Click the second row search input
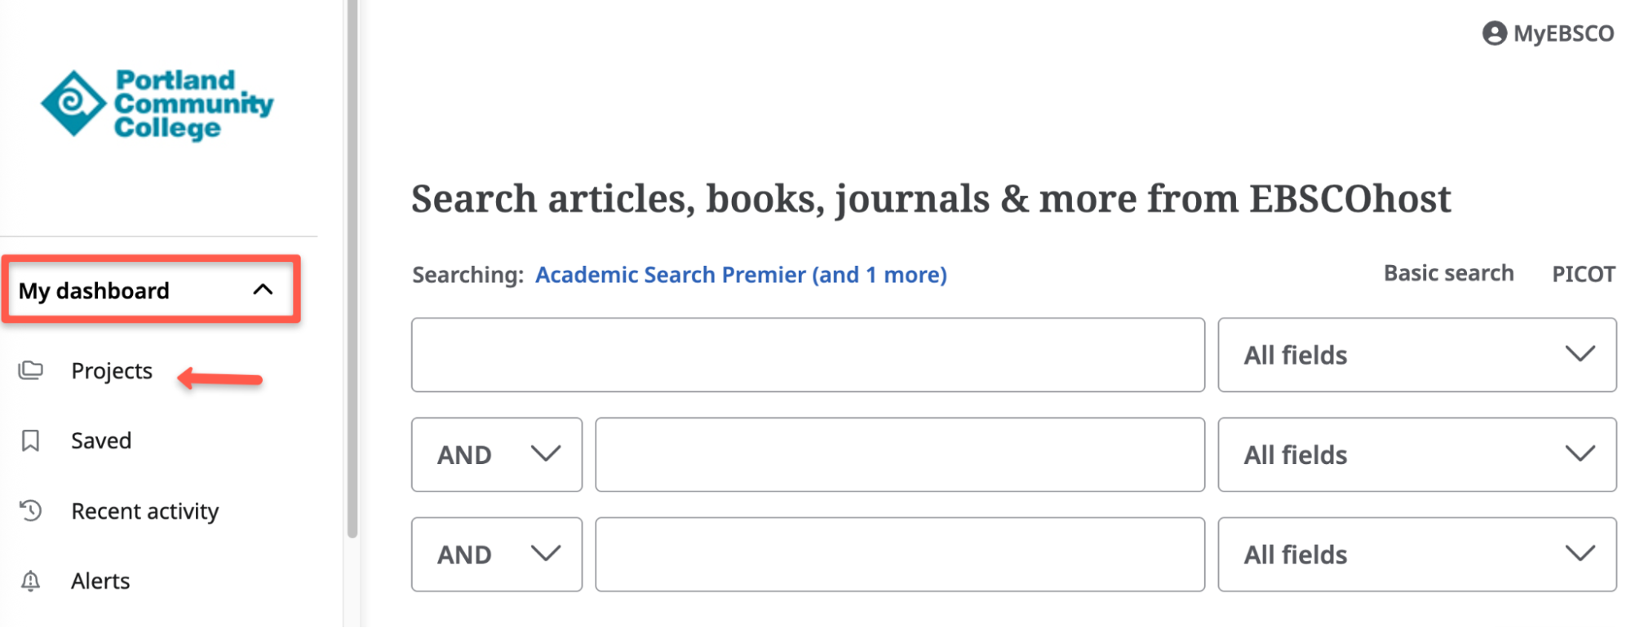Viewport: 1631px width, 628px height. point(899,454)
